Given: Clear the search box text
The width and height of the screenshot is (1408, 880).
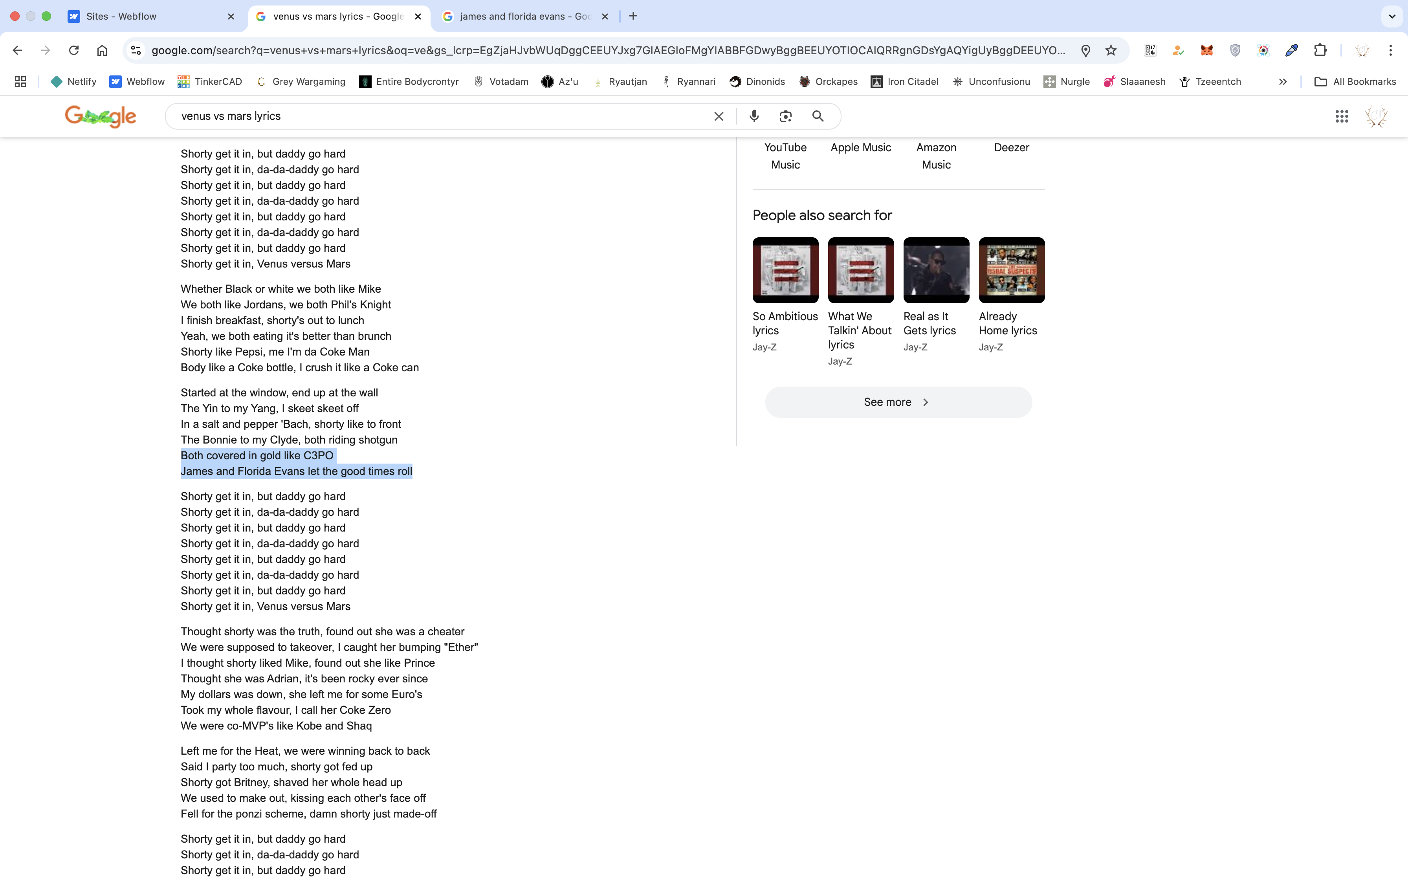Looking at the screenshot, I should click(x=719, y=116).
